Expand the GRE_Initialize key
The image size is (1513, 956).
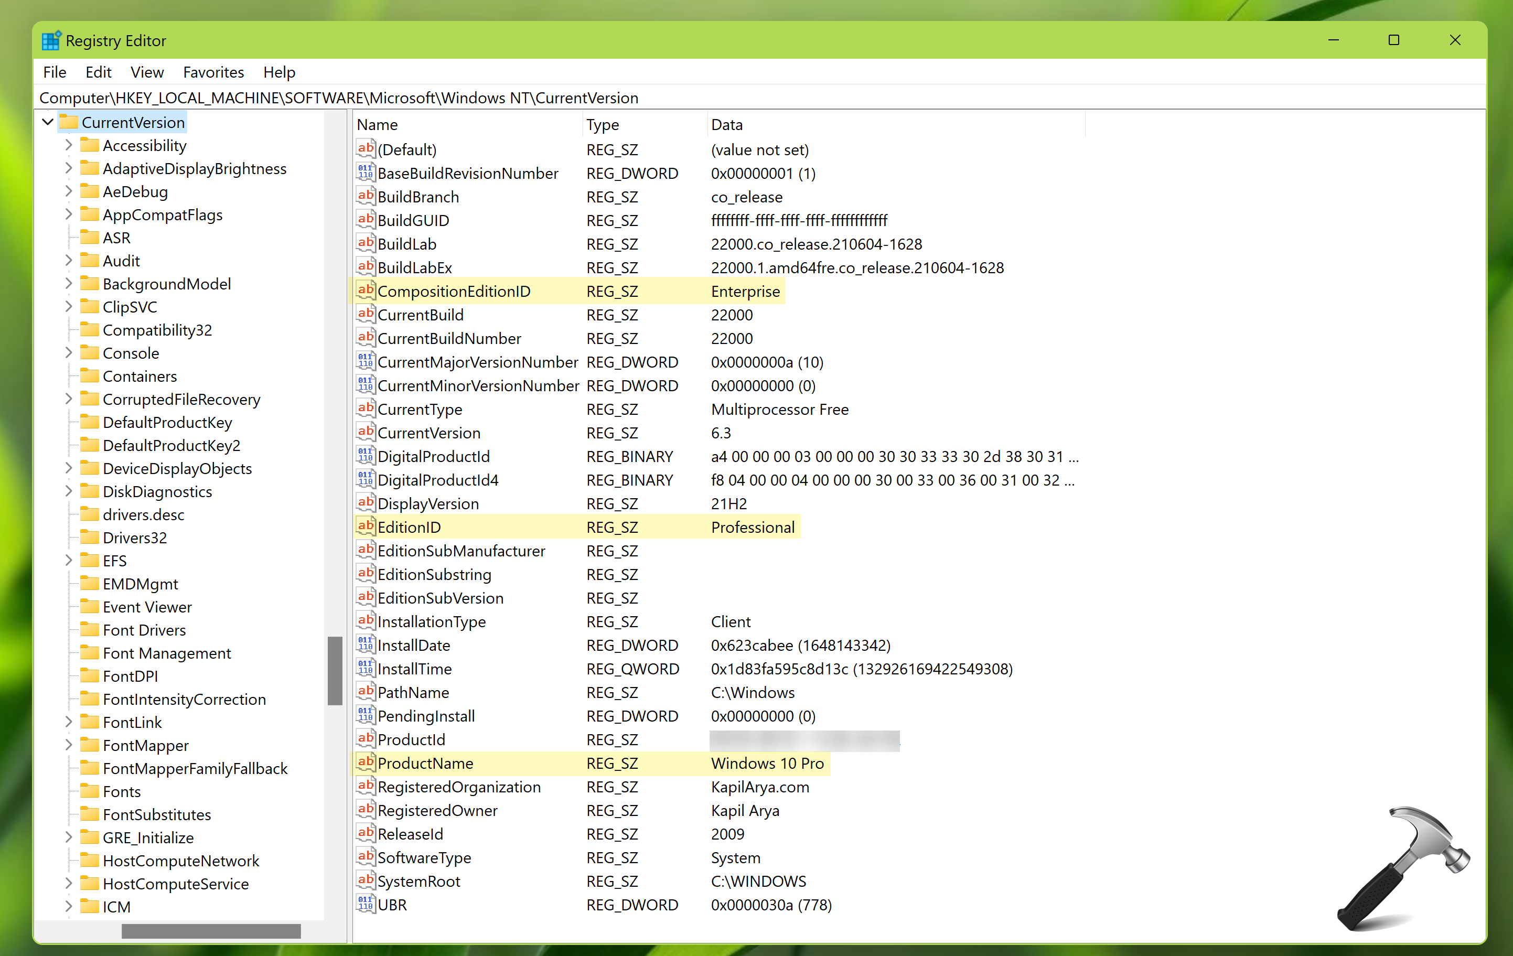(x=69, y=837)
